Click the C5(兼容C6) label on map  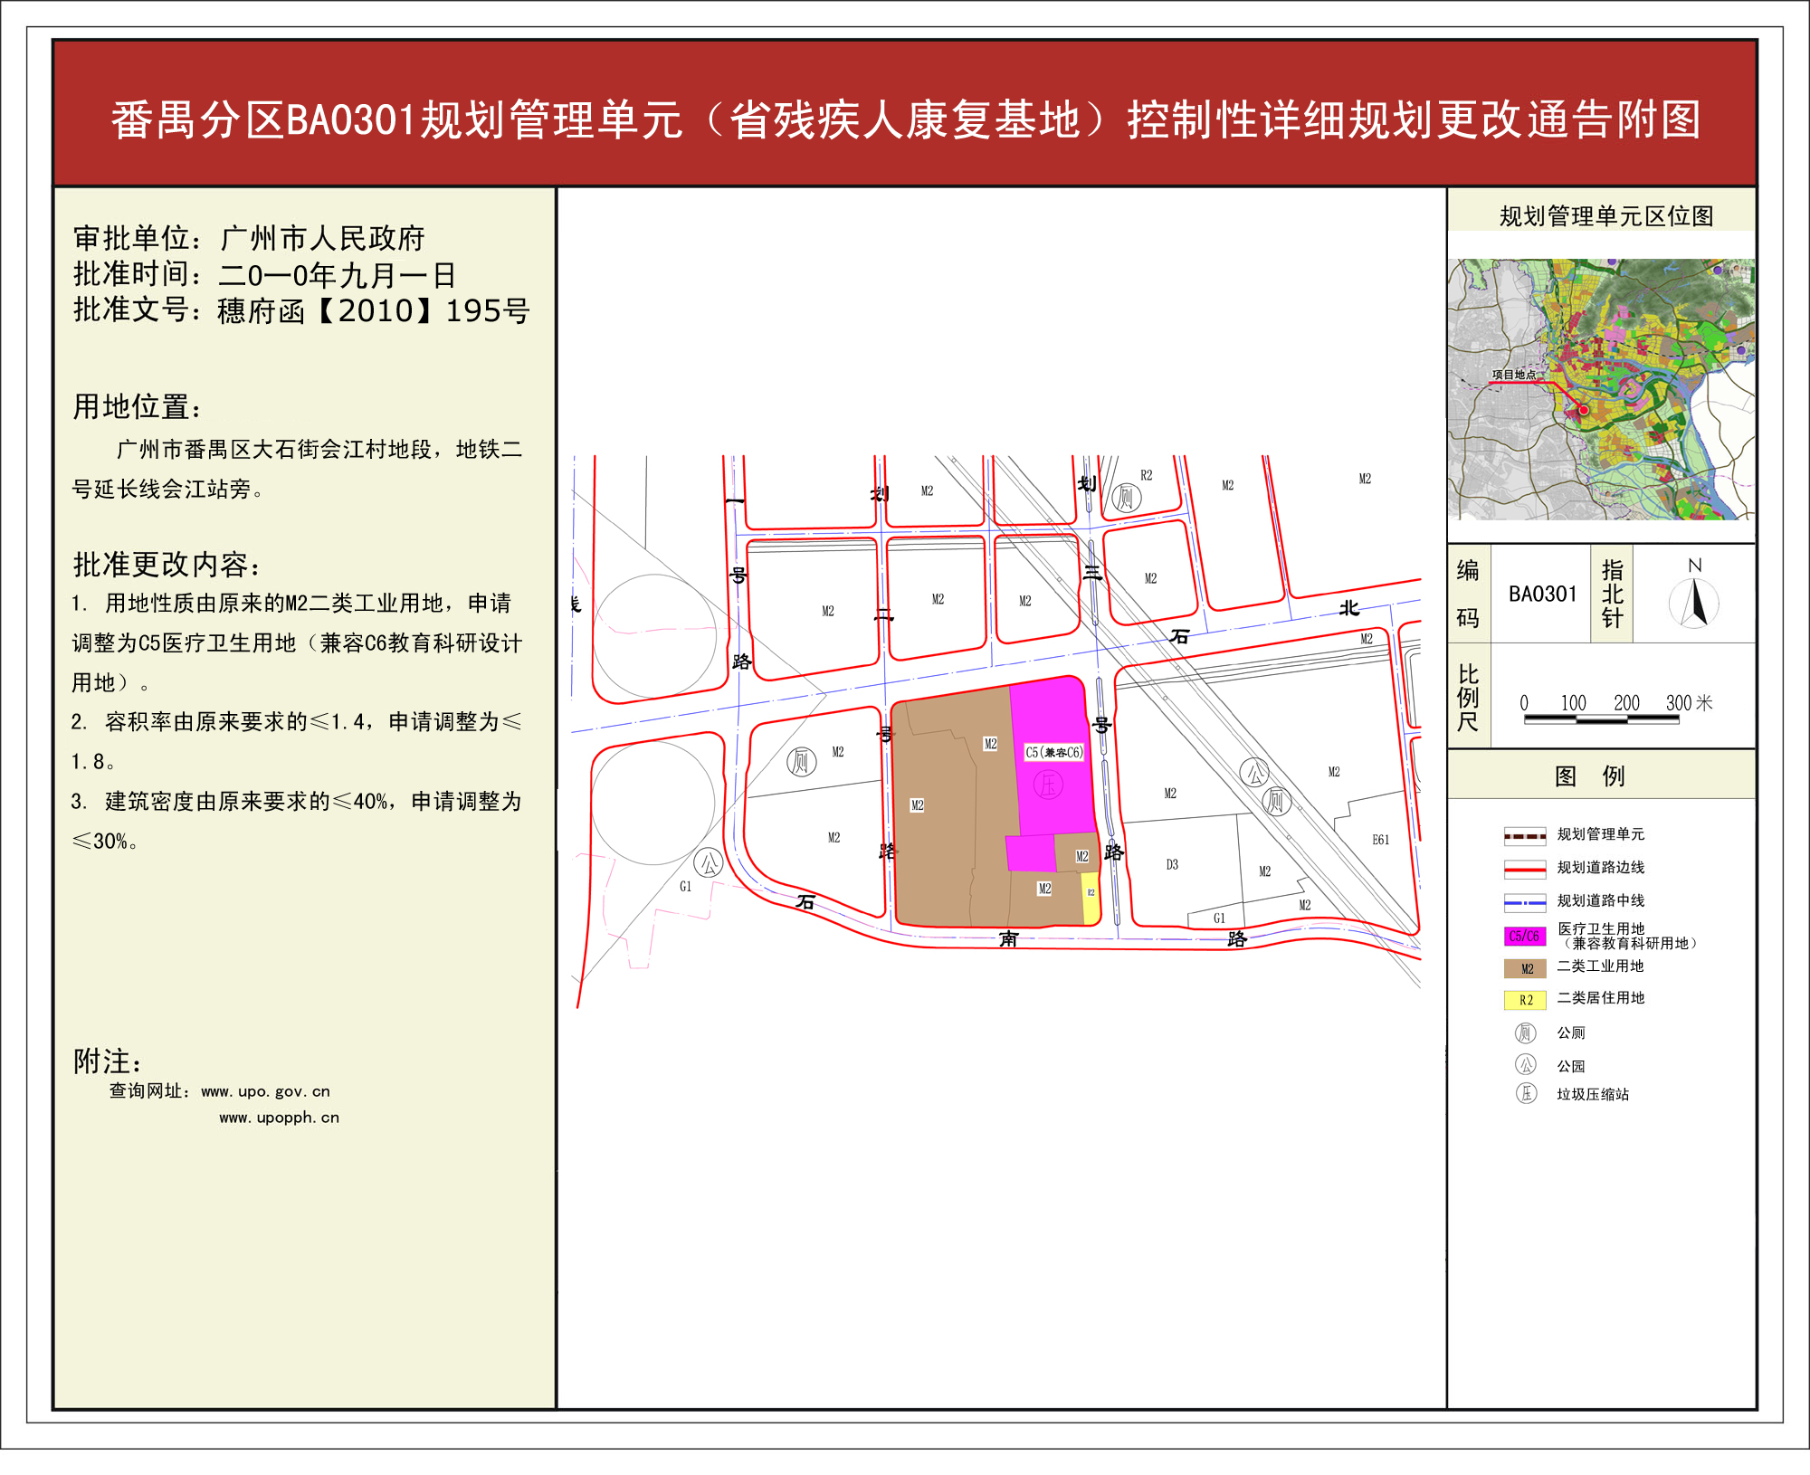coord(1053,752)
